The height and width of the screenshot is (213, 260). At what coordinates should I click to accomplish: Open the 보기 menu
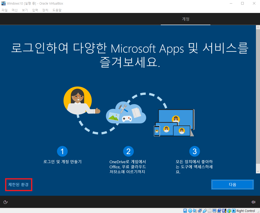point(25,10)
